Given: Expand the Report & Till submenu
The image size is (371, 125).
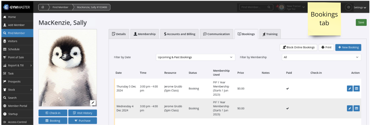Looking at the screenshot, I should (x=31, y=66).
